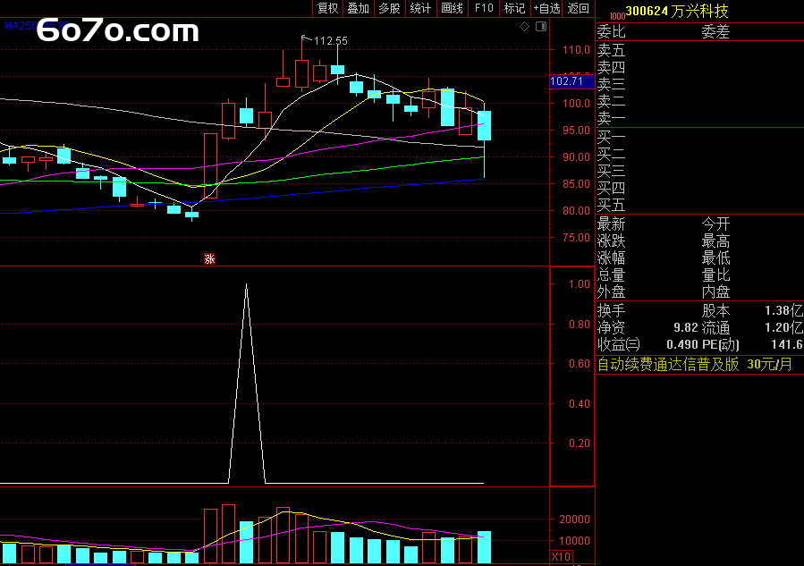Select the 买一 order row
Viewport: 804px width, 566px height.
click(x=699, y=138)
